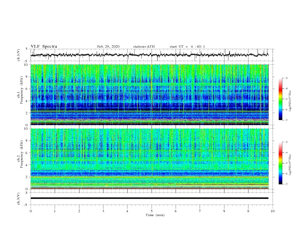The image size is (307, 237).
Task: Click the "5" tick on ch.1(V) axis
Action: click(27, 49)
